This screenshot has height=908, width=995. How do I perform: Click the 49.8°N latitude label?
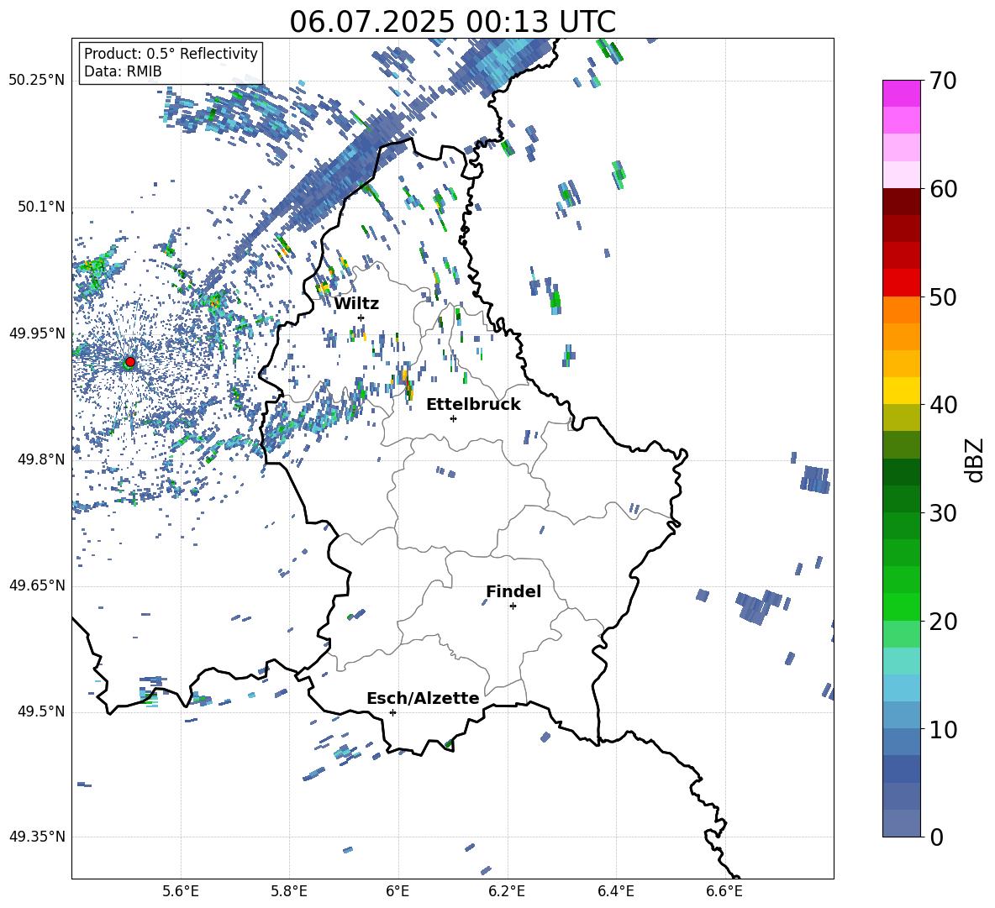(41, 459)
